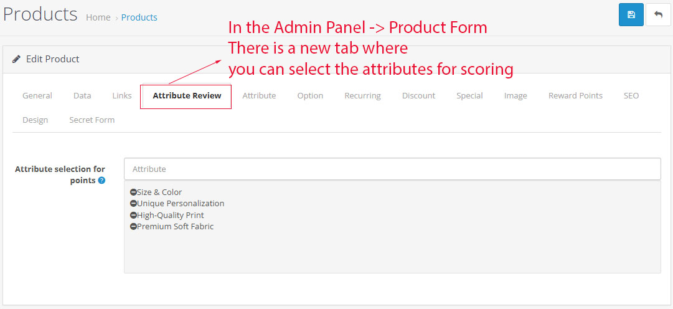Click the Attribute autocomplete input field
Image resolution: width=673 pixels, height=309 pixels.
(x=392, y=169)
